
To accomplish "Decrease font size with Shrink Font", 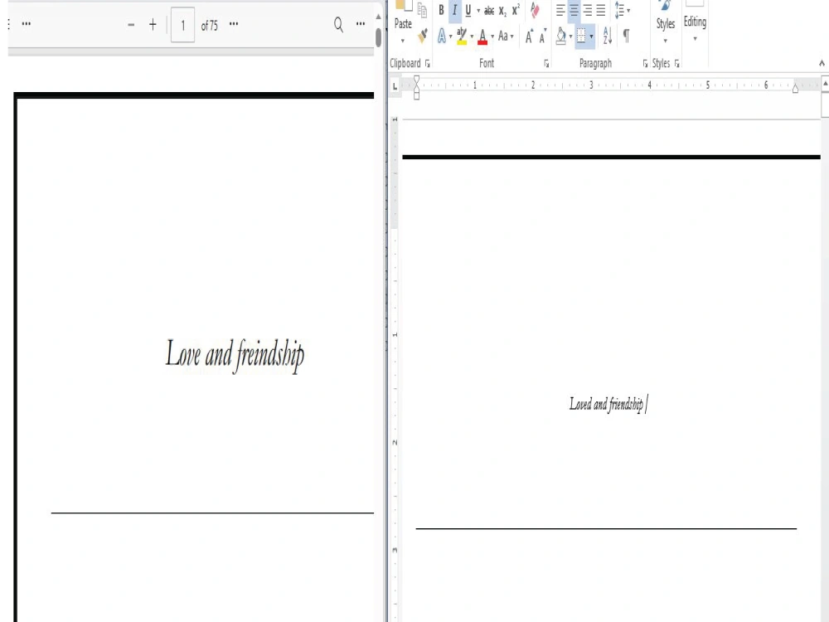I will pos(542,36).
